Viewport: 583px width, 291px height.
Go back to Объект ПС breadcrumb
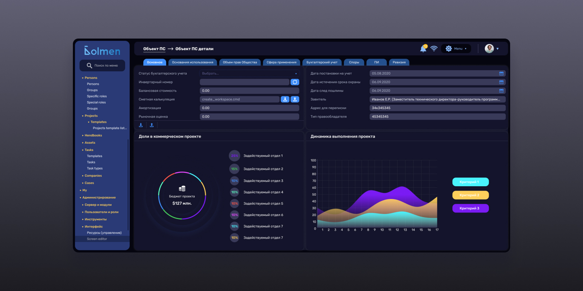(154, 49)
